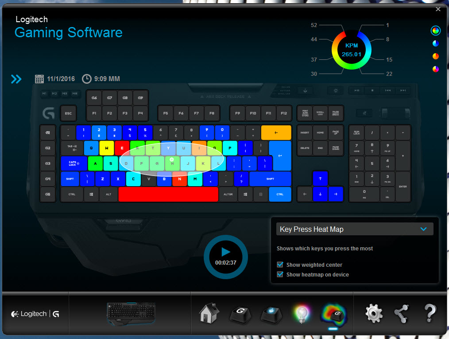The width and height of the screenshot is (449, 339).
Task: Click the blue number 1 key
Action: pos(84,132)
